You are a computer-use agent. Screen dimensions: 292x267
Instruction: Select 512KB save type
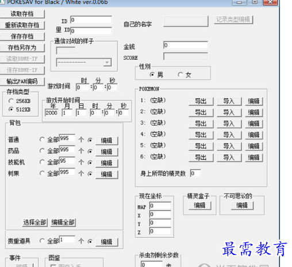pyautogui.click(x=11, y=109)
